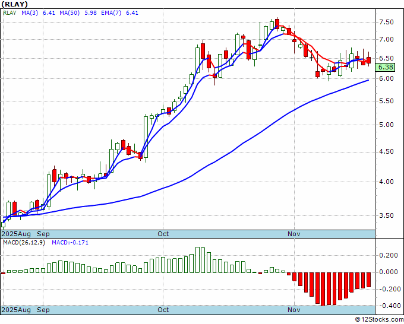Open the 12Stocks.com link
The width and height of the screenshot is (404, 324).
(379, 320)
